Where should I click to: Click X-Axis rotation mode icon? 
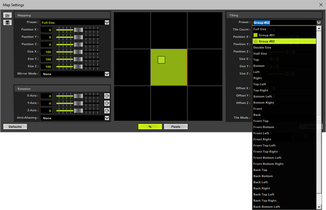pyautogui.click(x=107, y=96)
